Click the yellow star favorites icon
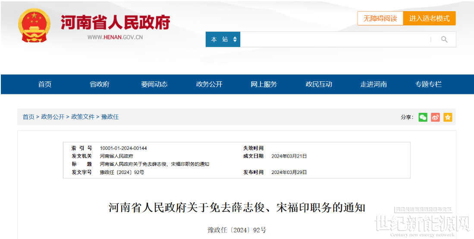474x239 pixels. coord(448,117)
